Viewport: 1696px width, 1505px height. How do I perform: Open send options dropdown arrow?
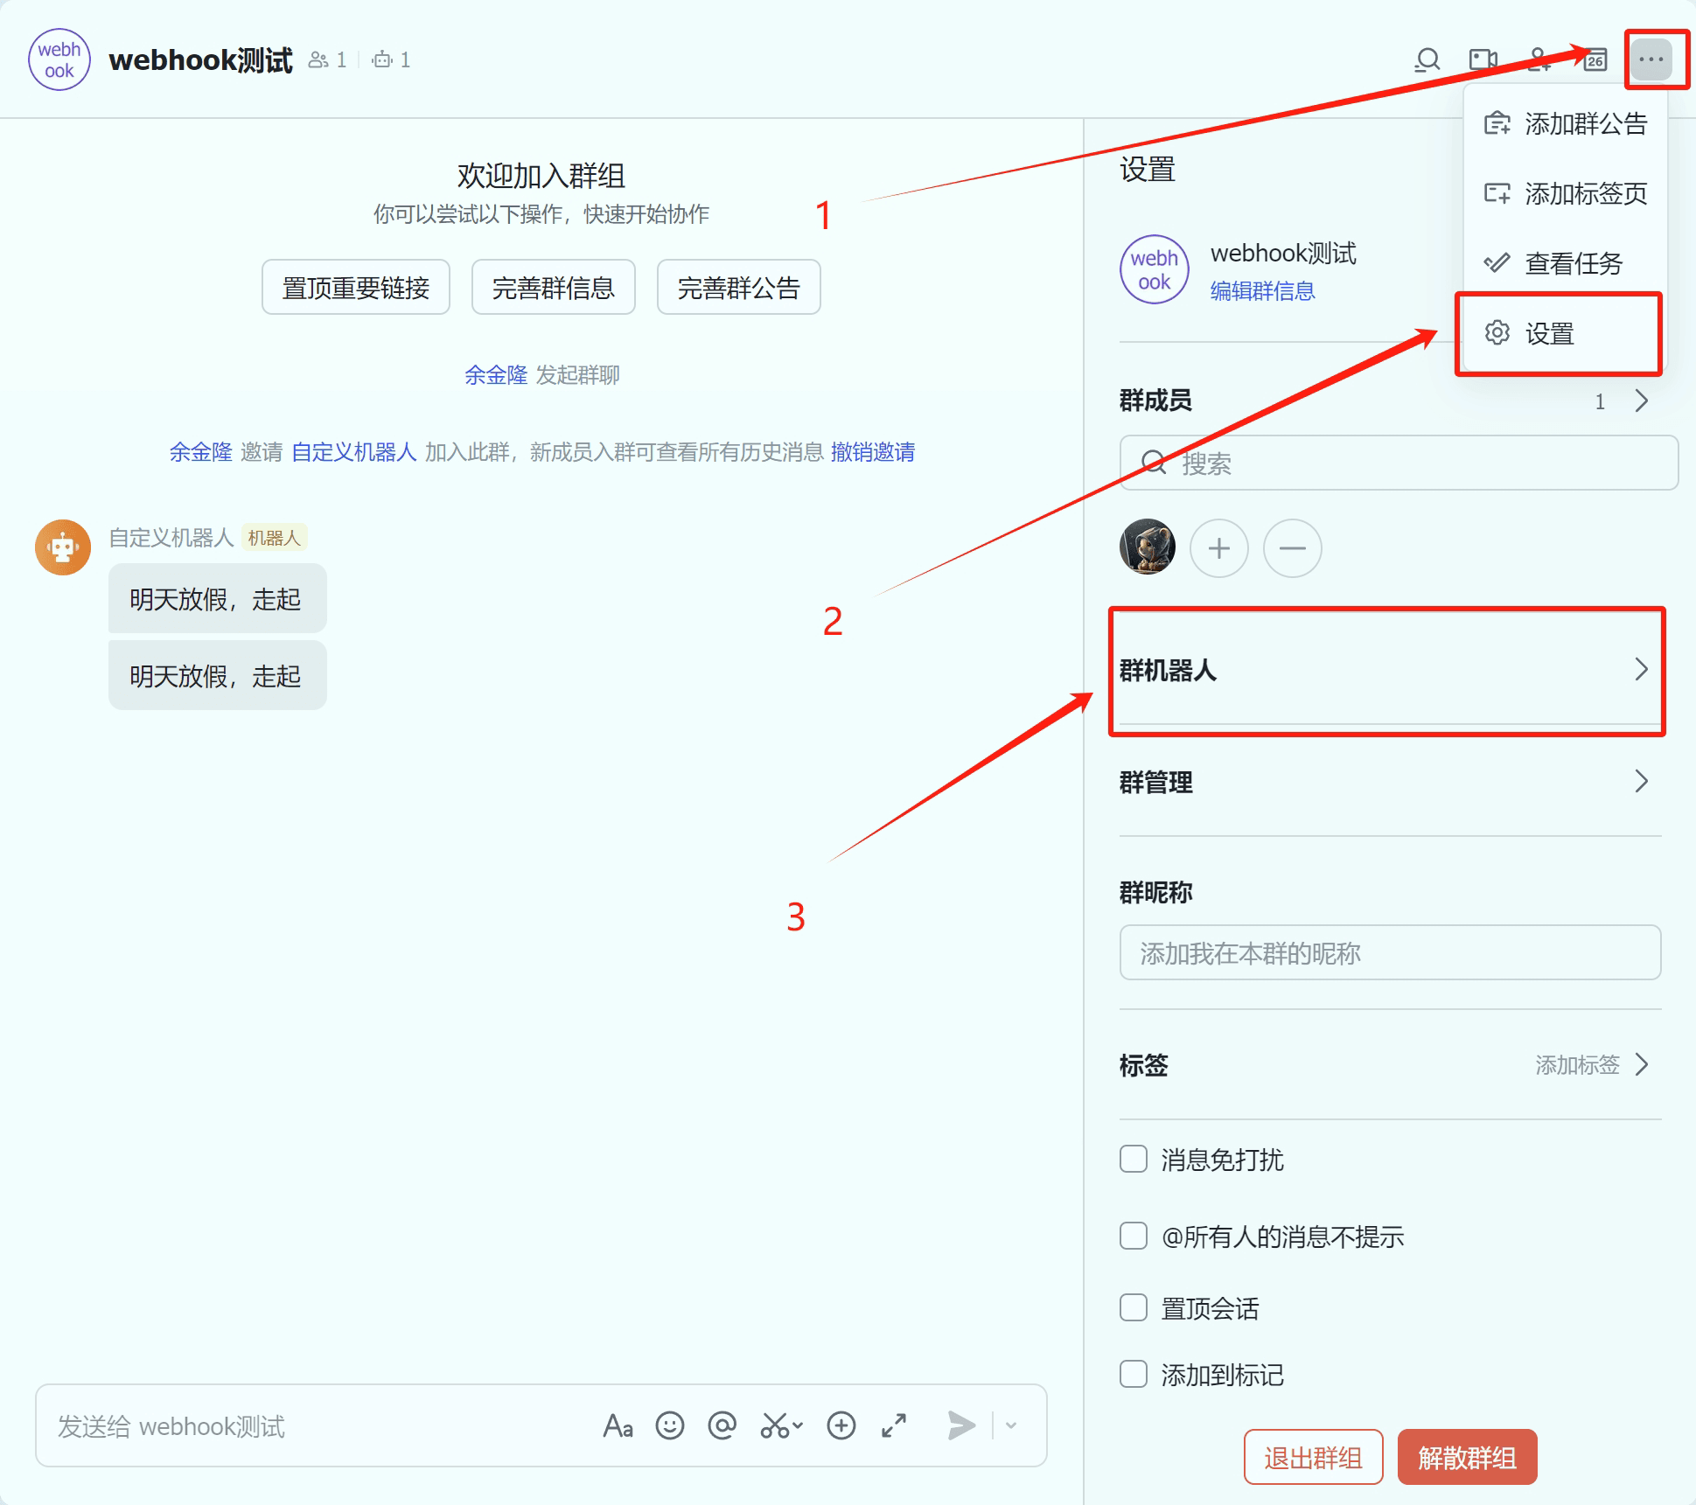click(1012, 1426)
